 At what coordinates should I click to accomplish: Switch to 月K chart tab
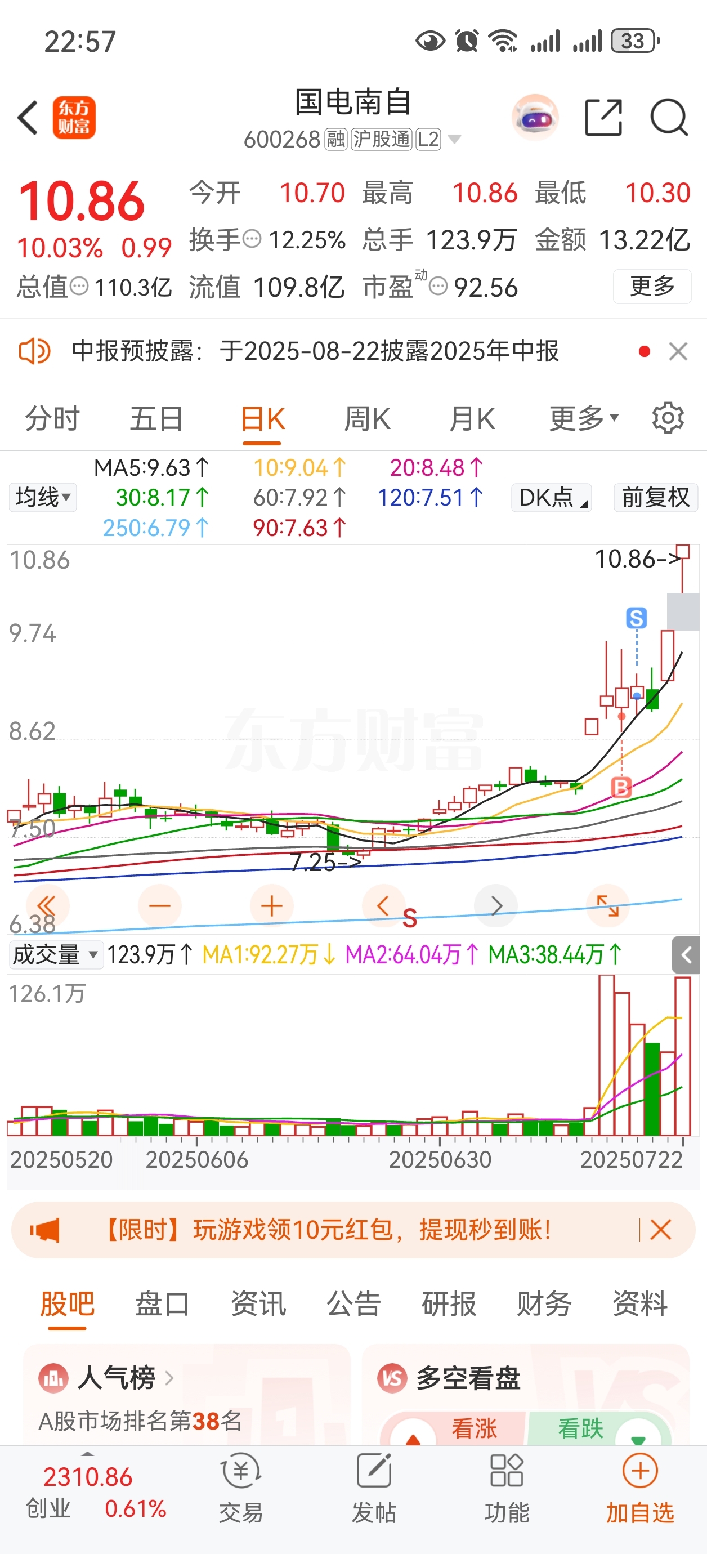pos(472,418)
